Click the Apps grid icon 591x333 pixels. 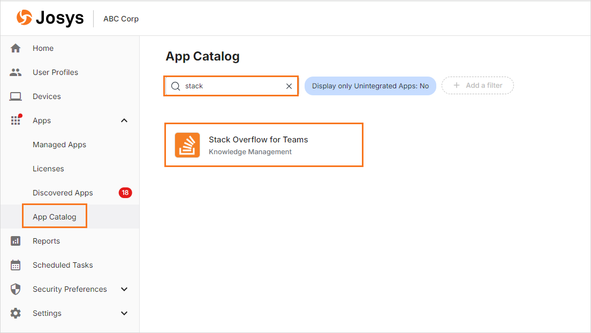coord(16,120)
